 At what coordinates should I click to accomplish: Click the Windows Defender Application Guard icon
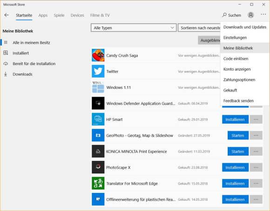pyautogui.click(x=98, y=103)
